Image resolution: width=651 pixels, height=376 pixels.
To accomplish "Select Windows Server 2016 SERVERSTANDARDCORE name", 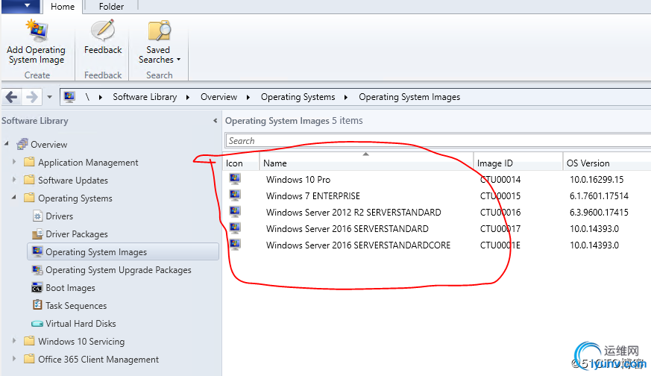I will tap(358, 245).
